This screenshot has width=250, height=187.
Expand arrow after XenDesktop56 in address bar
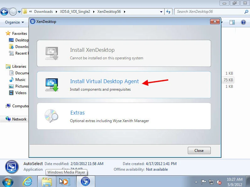point(124,12)
